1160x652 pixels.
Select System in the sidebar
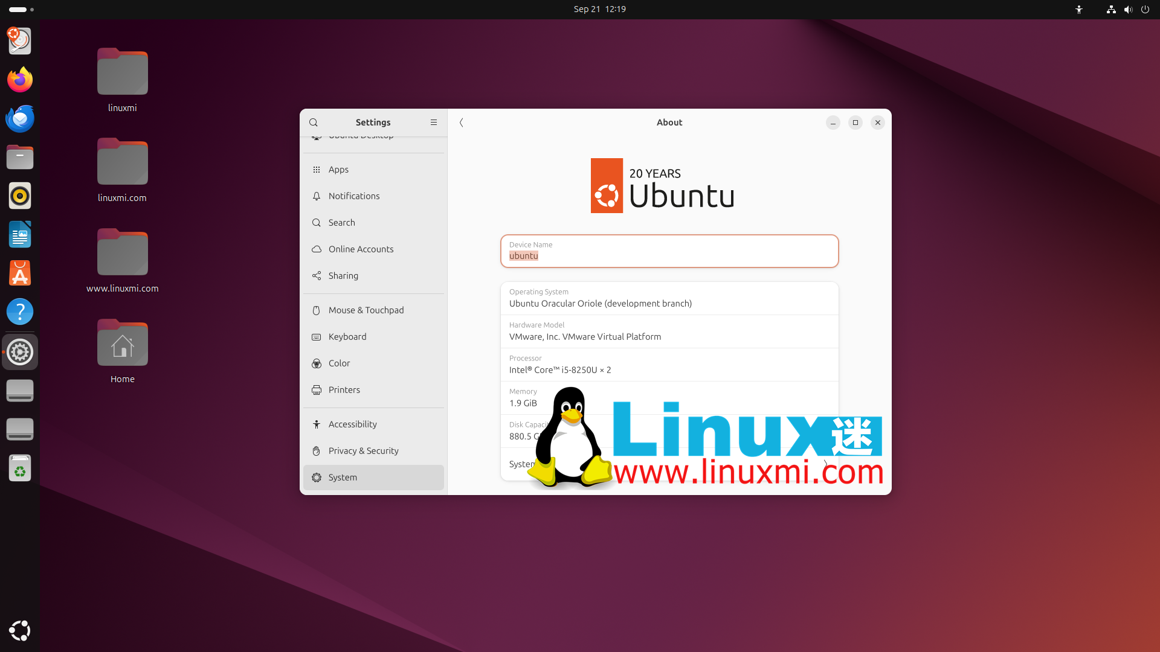point(373,478)
